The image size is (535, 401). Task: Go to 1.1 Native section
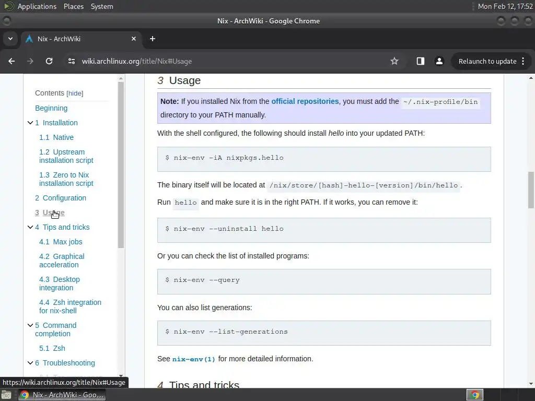coord(56,137)
